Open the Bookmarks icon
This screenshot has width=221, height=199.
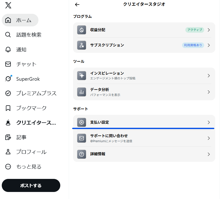pos(8,108)
